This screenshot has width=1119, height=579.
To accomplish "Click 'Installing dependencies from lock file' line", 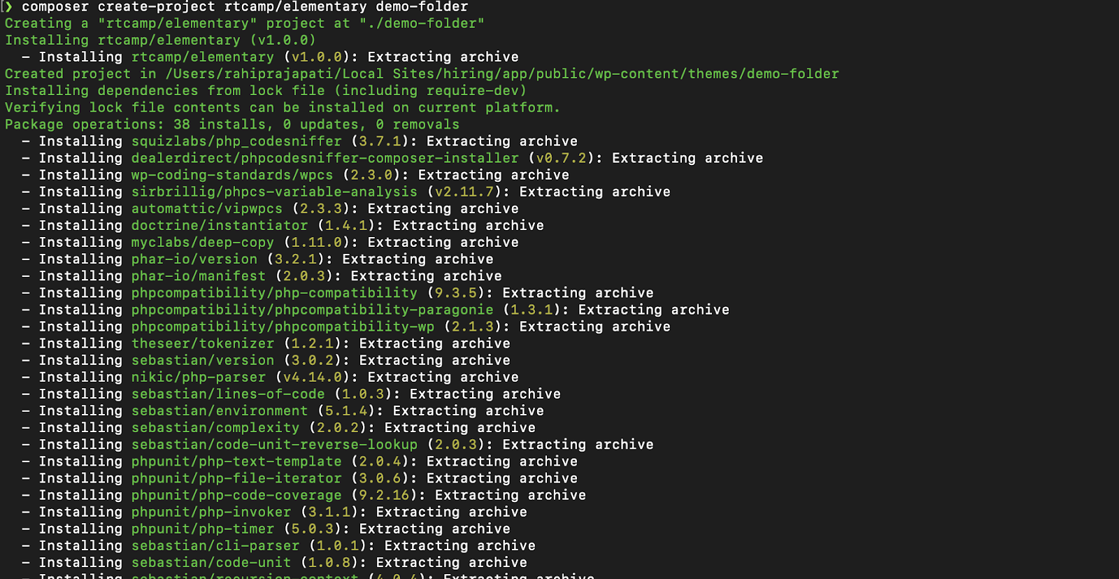I will 266,90.
